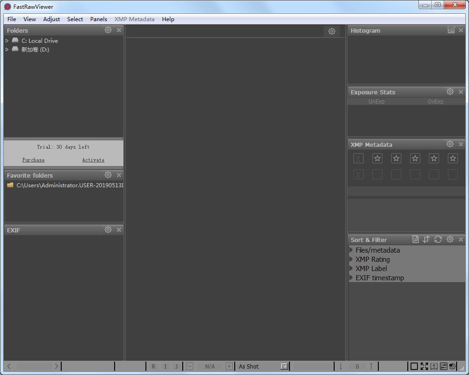Open Exposure Stats settings gear

click(x=450, y=92)
